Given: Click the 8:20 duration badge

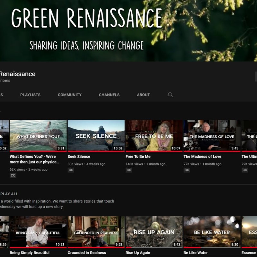Looking at the screenshot, I should [235, 244].
